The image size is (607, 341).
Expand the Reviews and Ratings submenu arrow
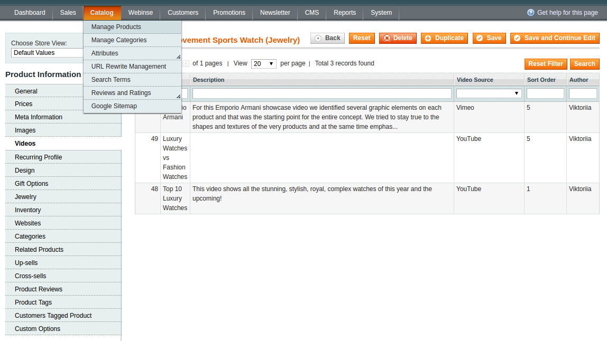(x=179, y=96)
